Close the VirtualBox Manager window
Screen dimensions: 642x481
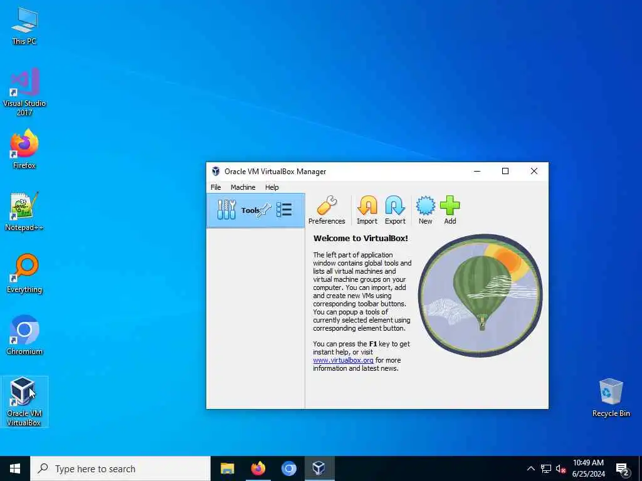(x=534, y=171)
